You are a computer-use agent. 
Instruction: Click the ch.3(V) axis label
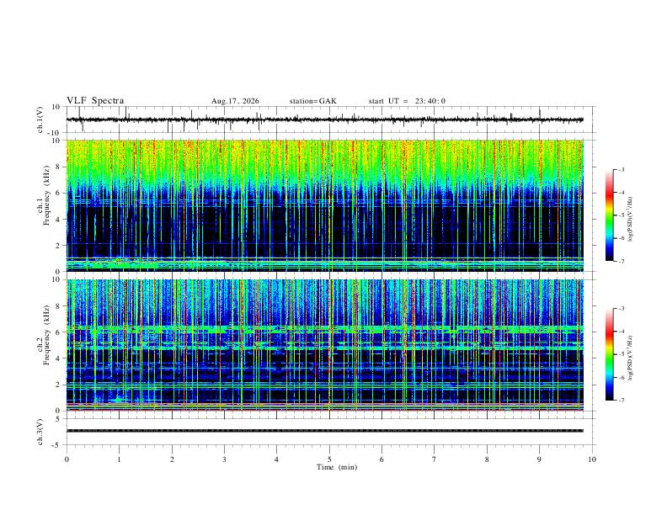tap(40, 432)
